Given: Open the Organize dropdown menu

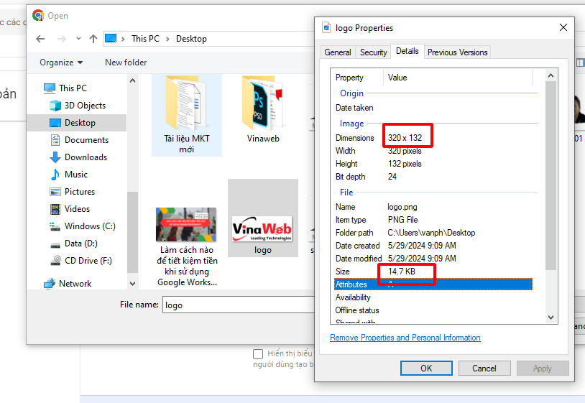Looking at the screenshot, I should [61, 62].
